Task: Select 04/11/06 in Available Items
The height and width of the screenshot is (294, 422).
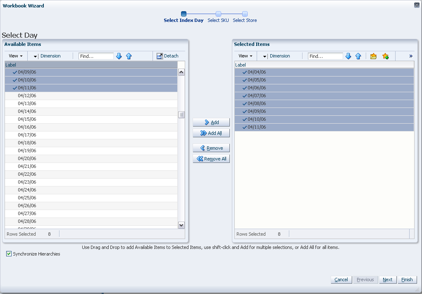Action: pos(91,88)
